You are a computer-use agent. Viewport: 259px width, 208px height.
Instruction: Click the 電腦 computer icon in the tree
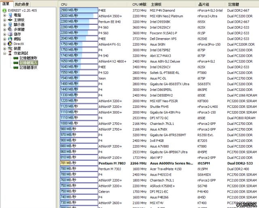click(10, 15)
